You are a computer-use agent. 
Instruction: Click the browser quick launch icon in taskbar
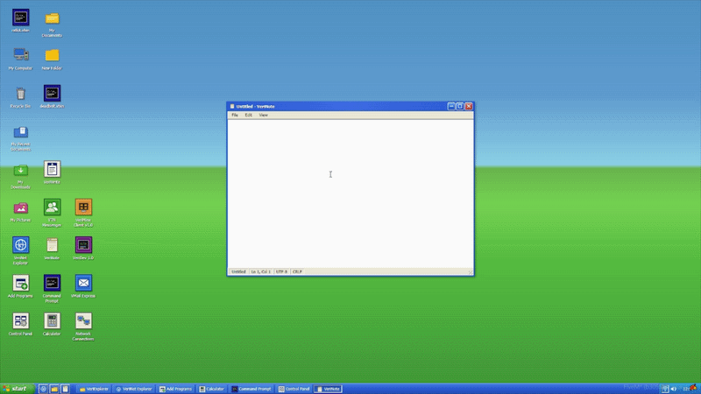(x=43, y=389)
